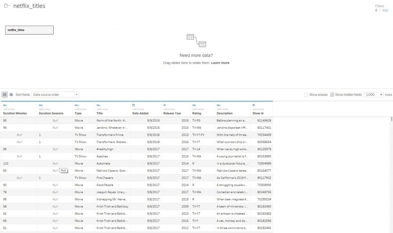Open the Sort fields dropdown
393x233 pixels.
(55, 95)
